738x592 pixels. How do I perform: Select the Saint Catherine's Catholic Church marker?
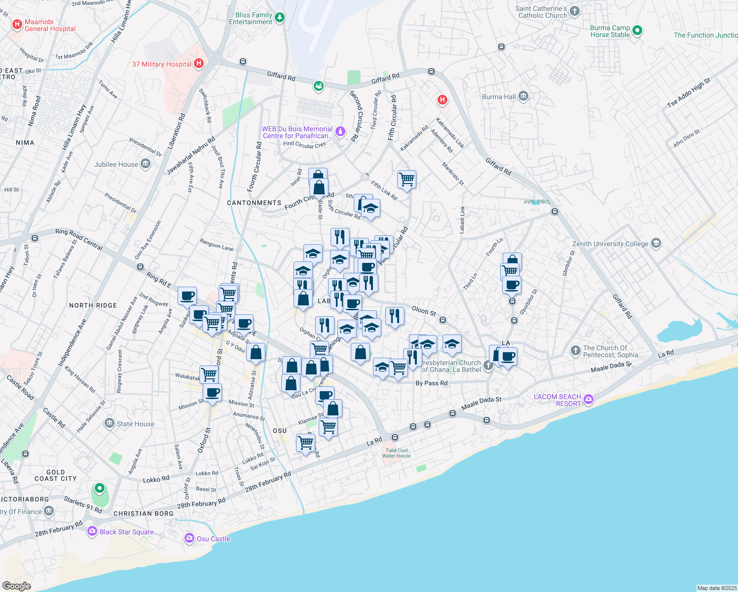(574, 11)
